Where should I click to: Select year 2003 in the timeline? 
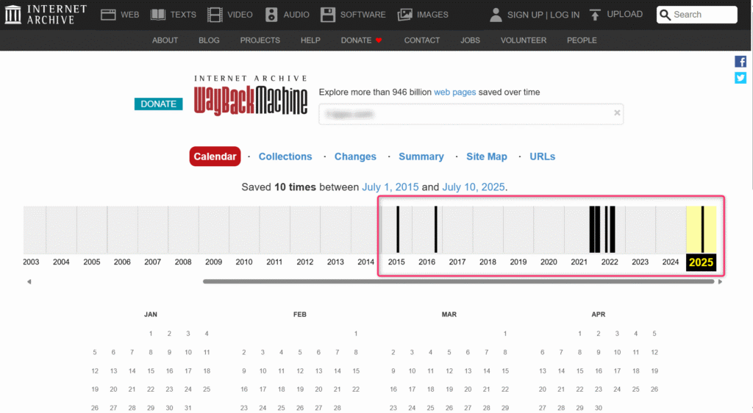pos(31,262)
